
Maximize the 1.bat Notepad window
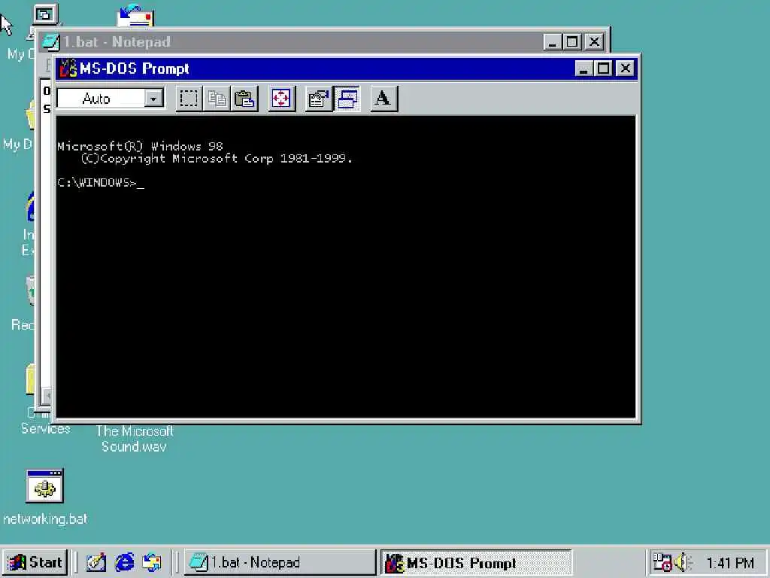click(571, 42)
